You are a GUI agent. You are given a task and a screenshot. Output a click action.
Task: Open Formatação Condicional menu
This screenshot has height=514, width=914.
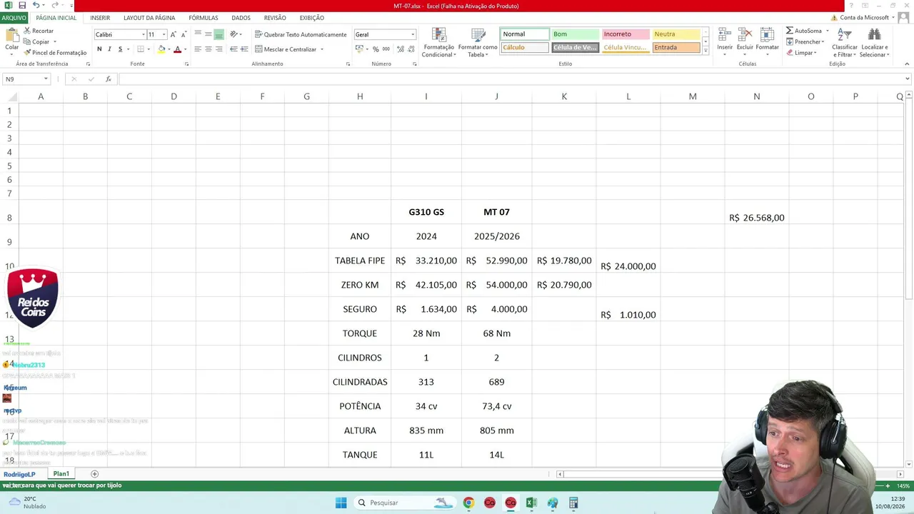[438, 43]
